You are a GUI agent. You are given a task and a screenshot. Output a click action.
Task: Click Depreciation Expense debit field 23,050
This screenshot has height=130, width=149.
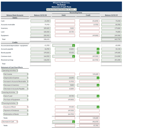pos(65,78)
